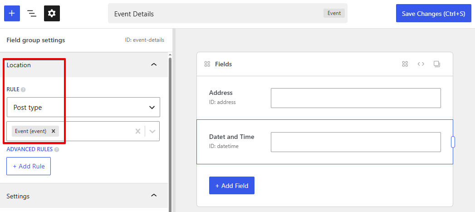Click Save Changes button

(434, 13)
